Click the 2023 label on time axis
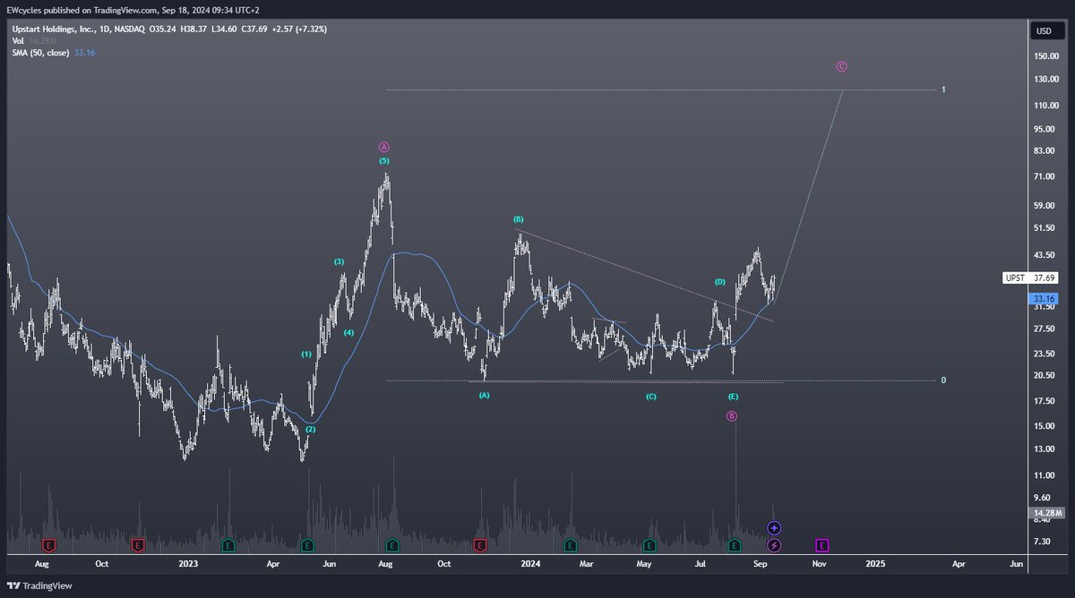This screenshot has height=598, width=1075. pyautogui.click(x=188, y=564)
